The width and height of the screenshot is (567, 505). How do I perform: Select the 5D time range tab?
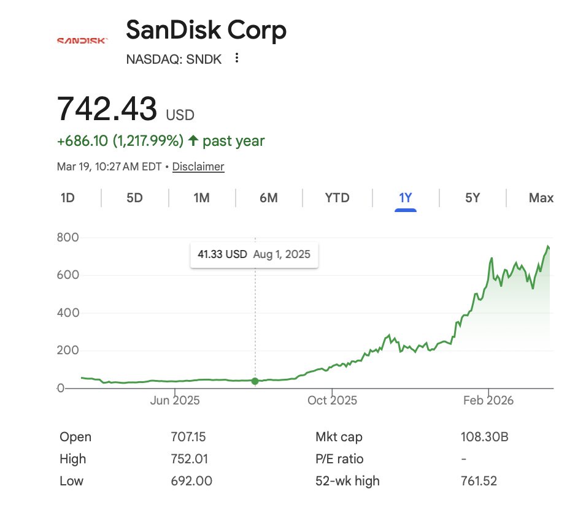[x=134, y=198]
